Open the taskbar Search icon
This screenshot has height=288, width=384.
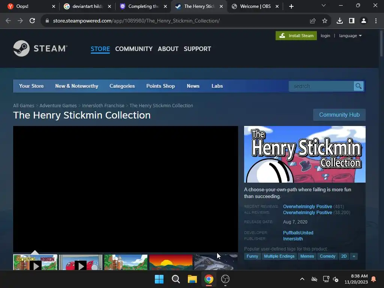point(175,279)
